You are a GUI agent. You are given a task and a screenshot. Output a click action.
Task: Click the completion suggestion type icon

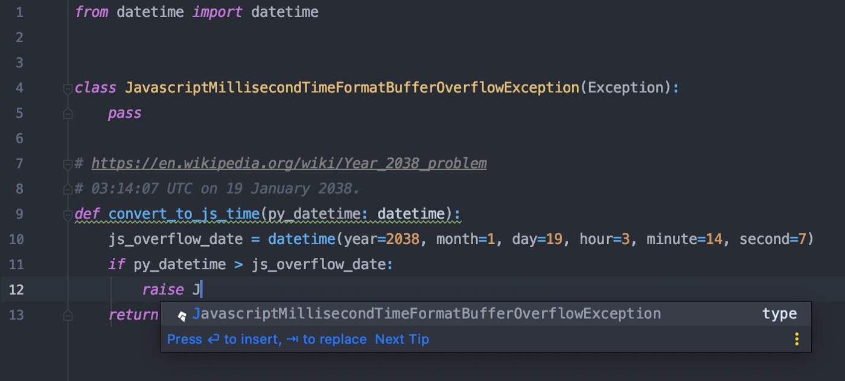(x=182, y=315)
